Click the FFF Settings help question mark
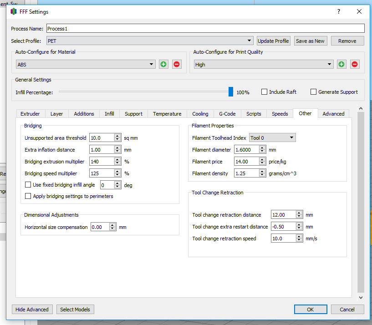The height and width of the screenshot is (325, 372). (339, 11)
